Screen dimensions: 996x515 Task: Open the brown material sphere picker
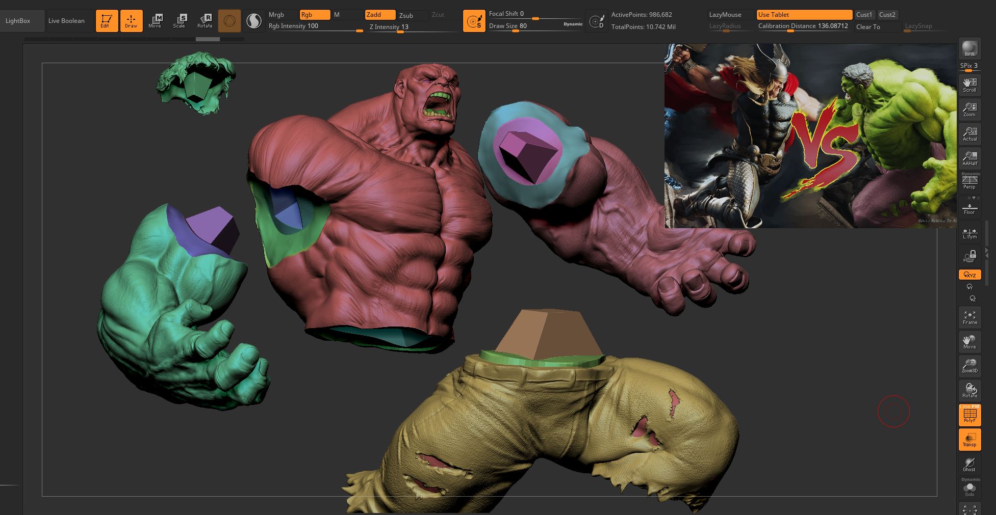(x=229, y=21)
